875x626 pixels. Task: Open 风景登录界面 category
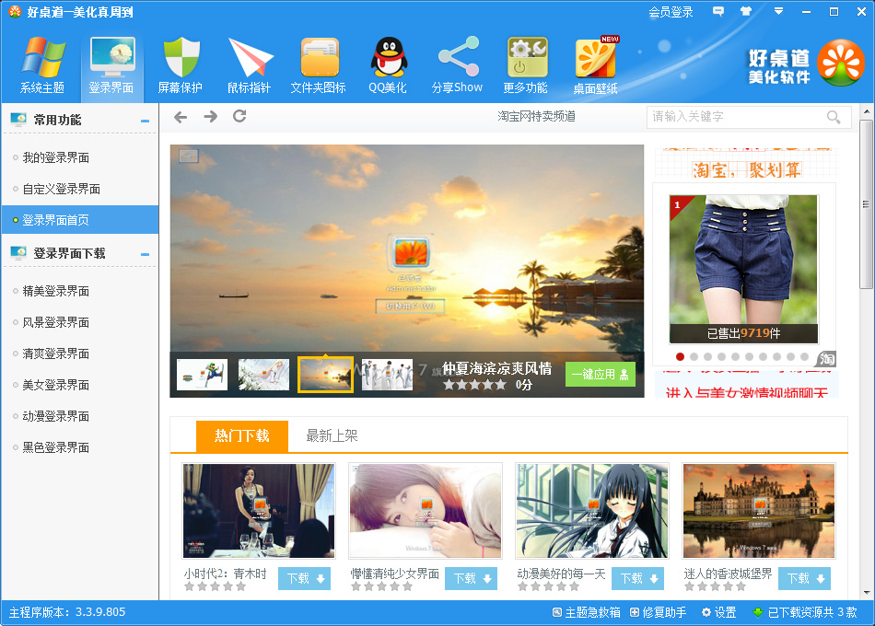pos(56,322)
